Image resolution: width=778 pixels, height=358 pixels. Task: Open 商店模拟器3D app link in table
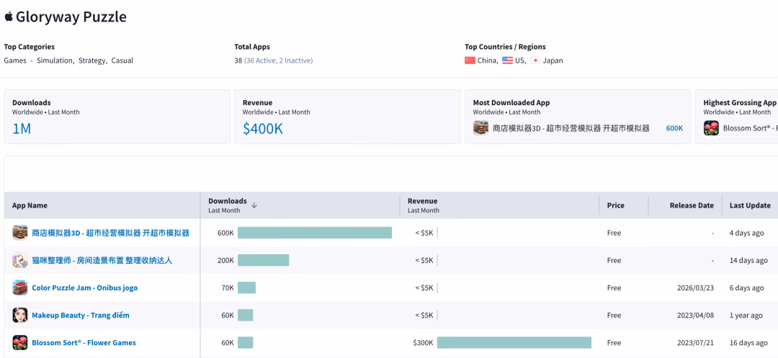tap(110, 233)
